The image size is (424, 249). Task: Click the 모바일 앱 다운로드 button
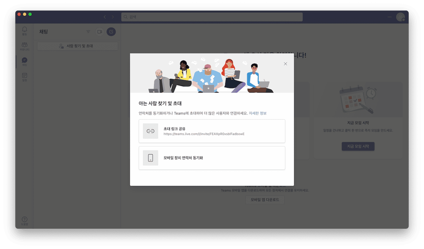pyautogui.click(x=265, y=200)
